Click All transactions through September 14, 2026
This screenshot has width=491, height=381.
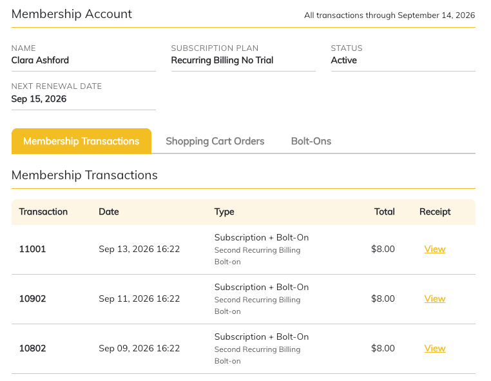[390, 15]
